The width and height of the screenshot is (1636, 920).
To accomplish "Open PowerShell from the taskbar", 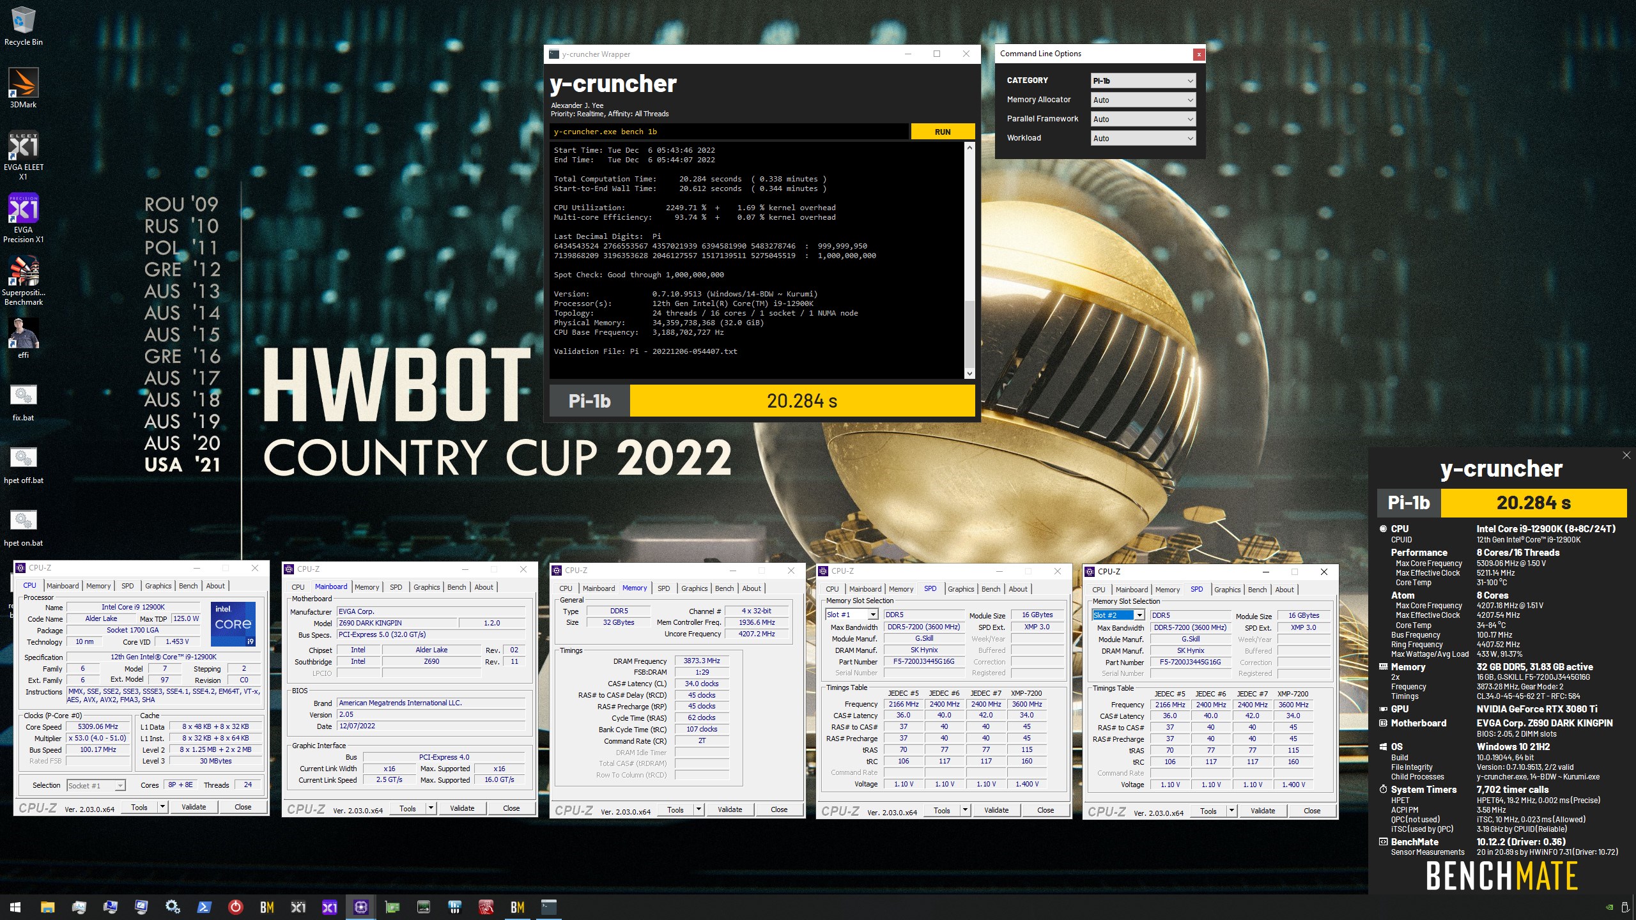I will 204,907.
